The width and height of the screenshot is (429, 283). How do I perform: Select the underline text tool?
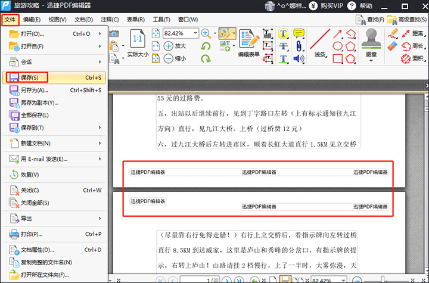click(283, 58)
